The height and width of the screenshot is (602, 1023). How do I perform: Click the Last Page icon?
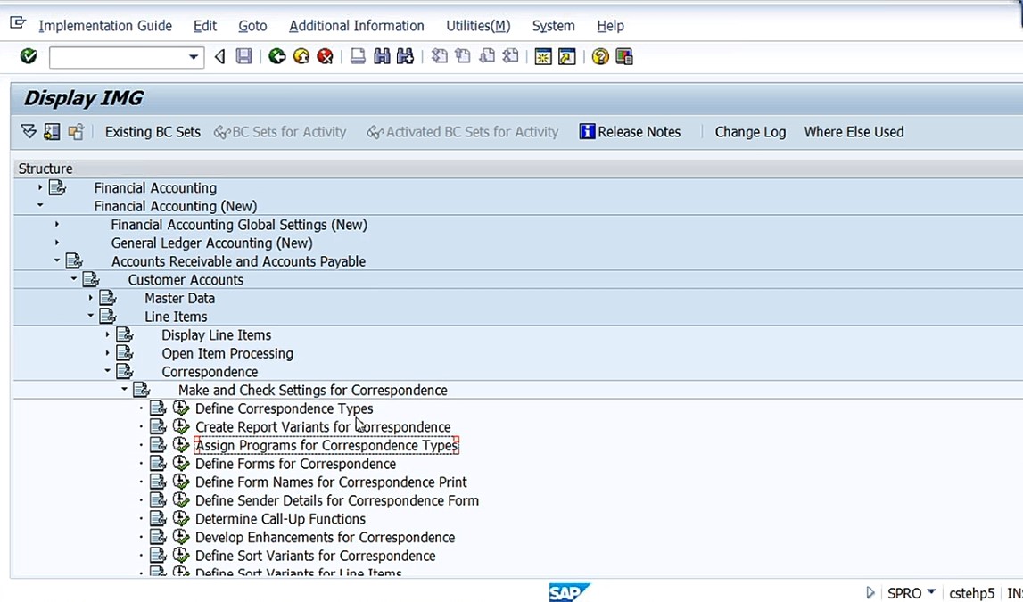point(511,57)
